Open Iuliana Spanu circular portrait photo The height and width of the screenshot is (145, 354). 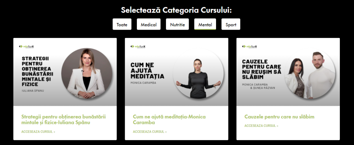[87, 73]
